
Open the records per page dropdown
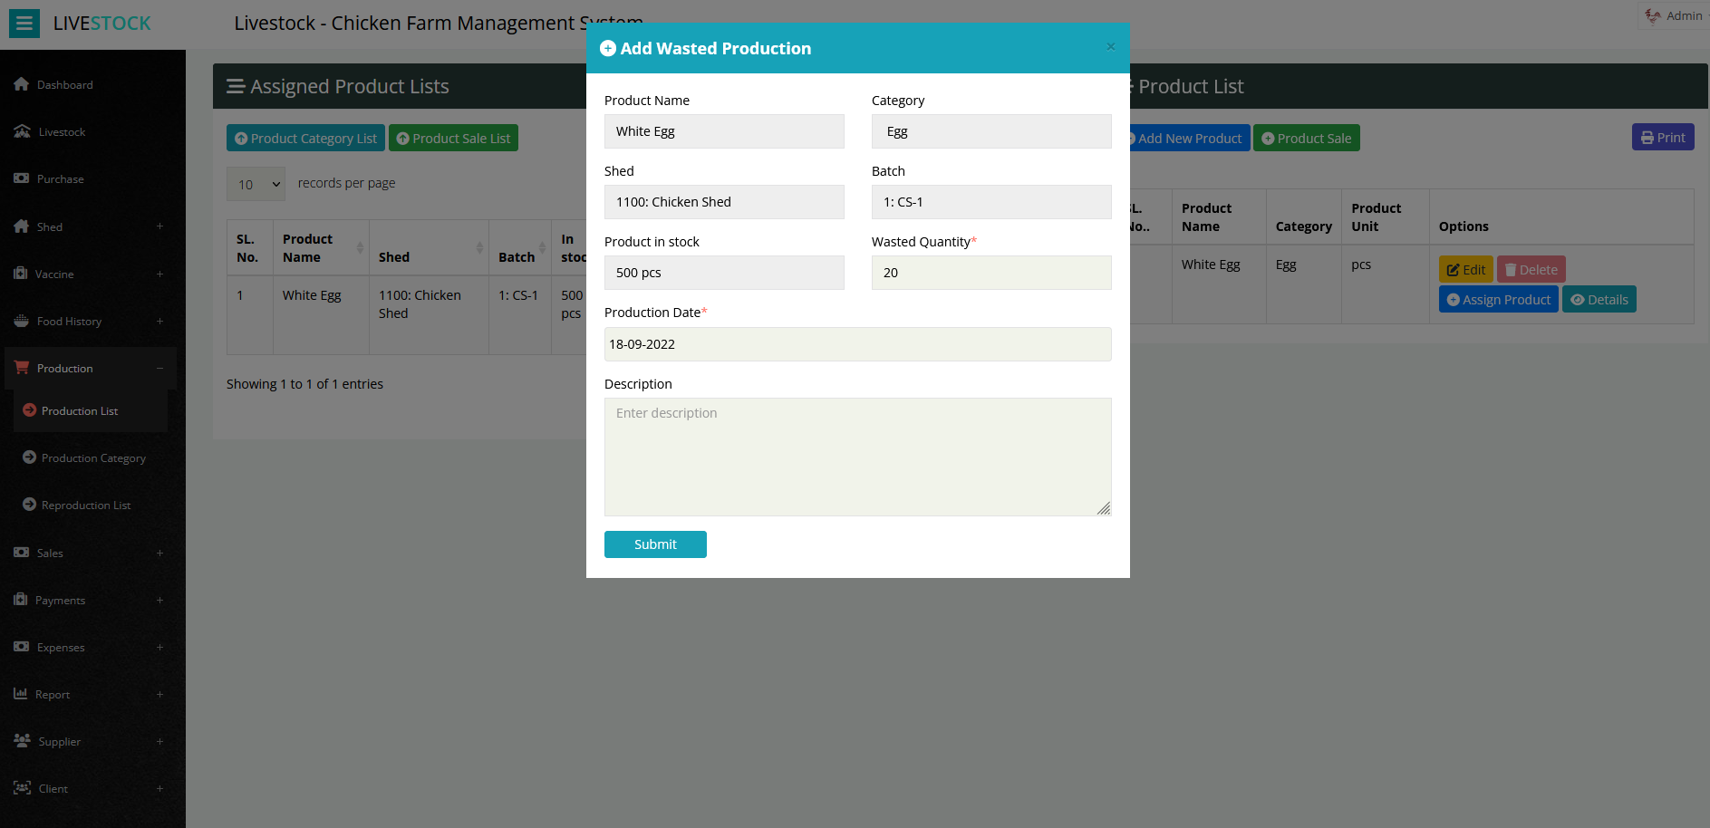[256, 184]
